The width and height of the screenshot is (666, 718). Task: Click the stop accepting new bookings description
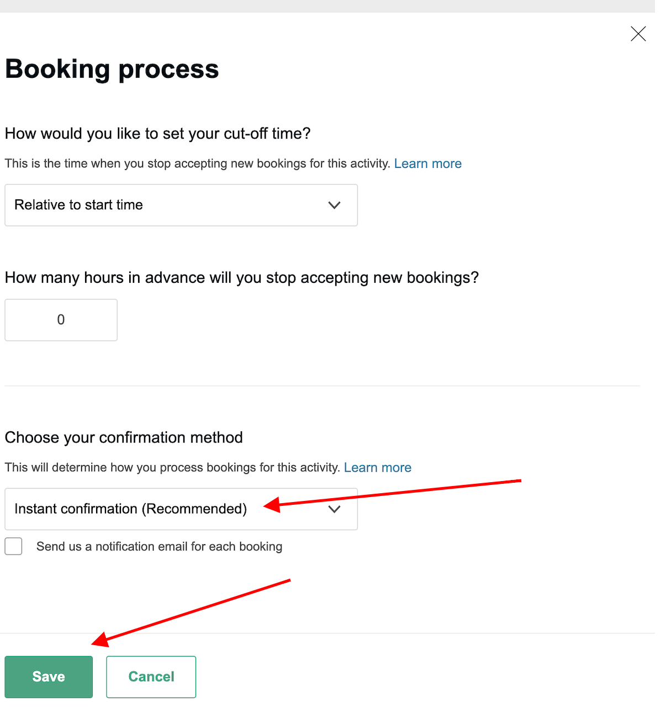pos(198,163)
